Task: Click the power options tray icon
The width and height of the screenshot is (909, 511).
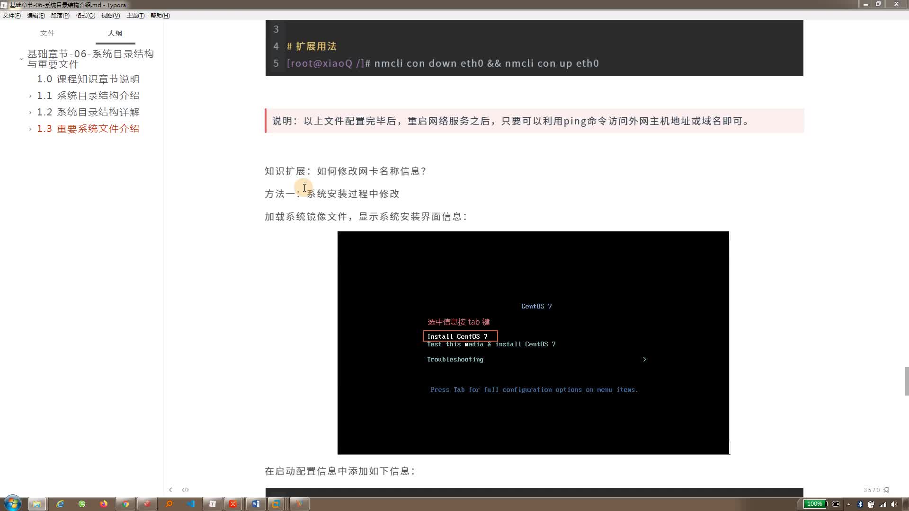Action: pos(871,504)
